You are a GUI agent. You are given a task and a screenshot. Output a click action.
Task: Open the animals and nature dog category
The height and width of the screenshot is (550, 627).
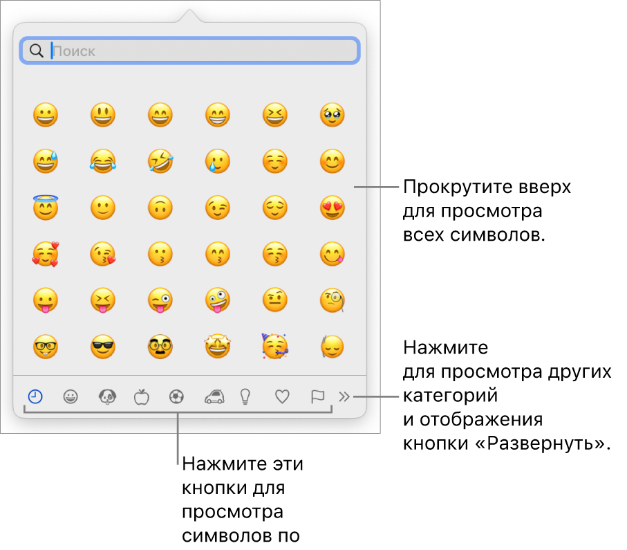(x=107, y=396)
